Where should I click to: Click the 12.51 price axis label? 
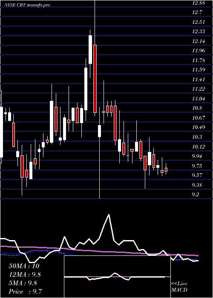[x=199, y=22]
